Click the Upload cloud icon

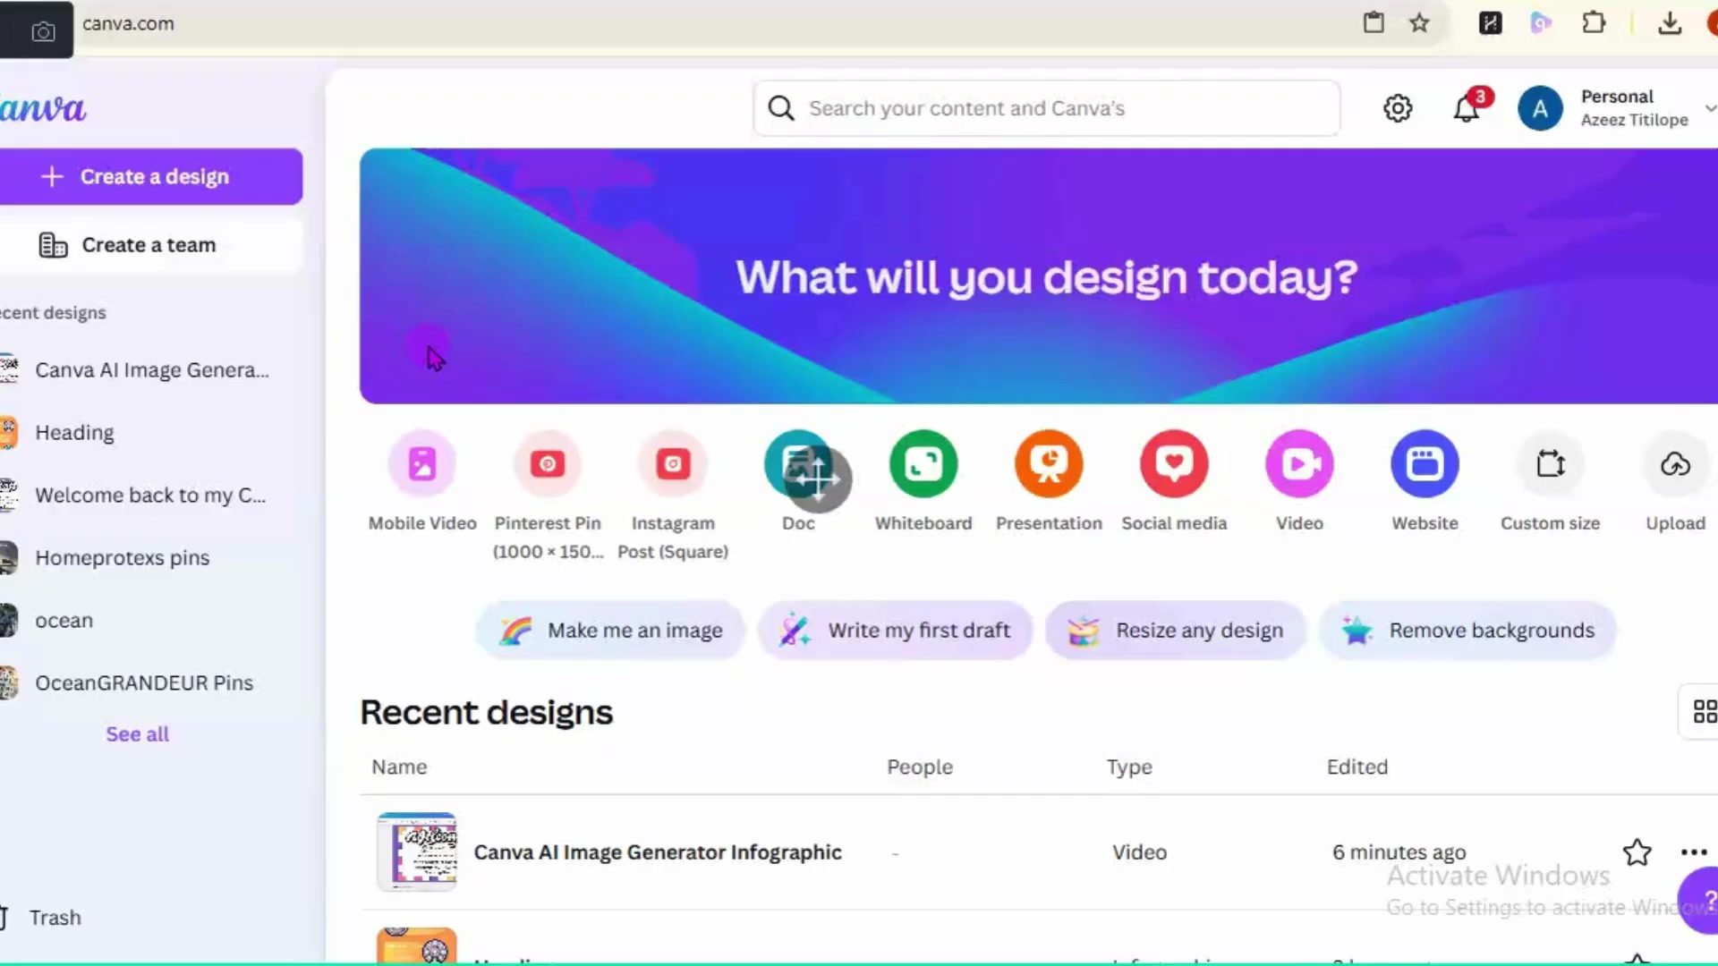1675,463
